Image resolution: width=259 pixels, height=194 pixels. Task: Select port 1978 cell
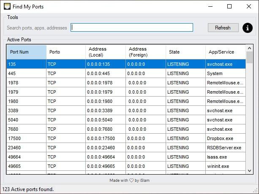coord(27,83)
